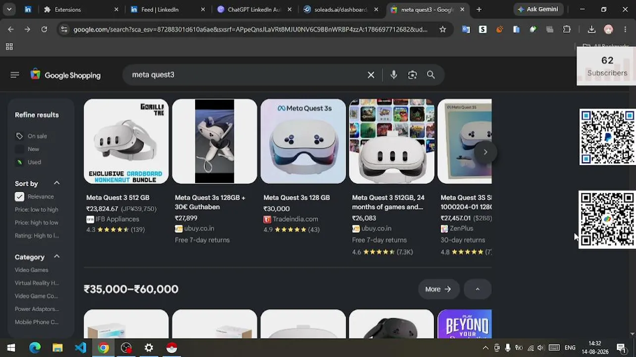Open the Gorilla Tag bundle product image
Viewport: 636px width, 357px height.
pos(126,141)
